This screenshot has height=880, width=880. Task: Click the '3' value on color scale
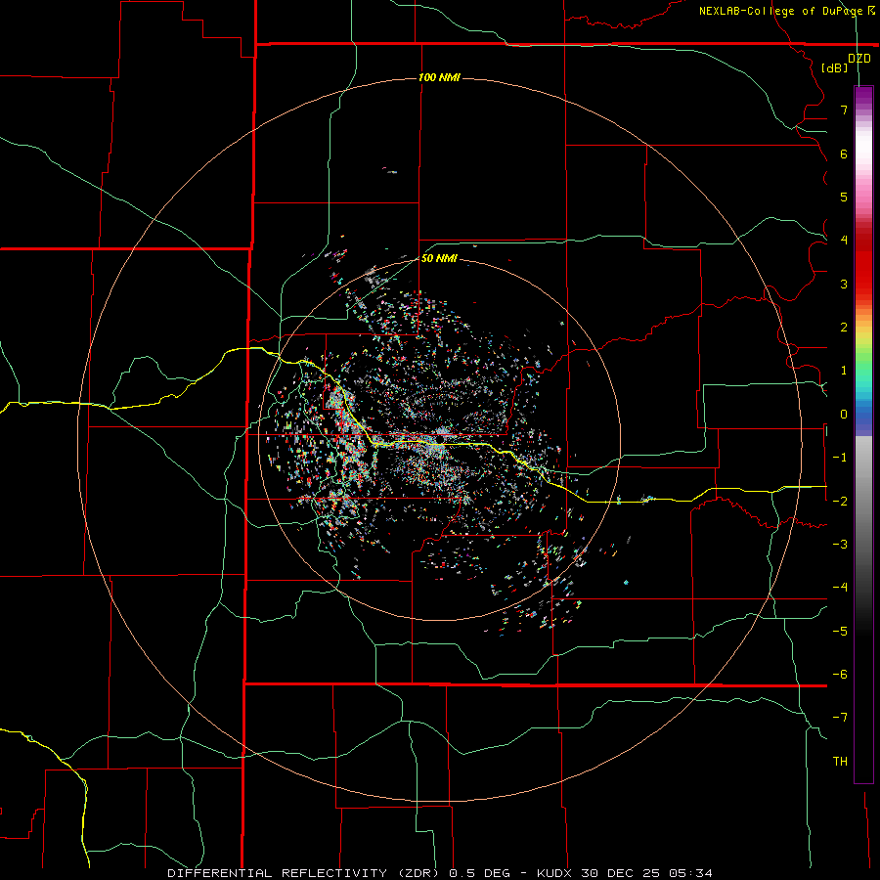pyautogui.click(x=844, y=284)
